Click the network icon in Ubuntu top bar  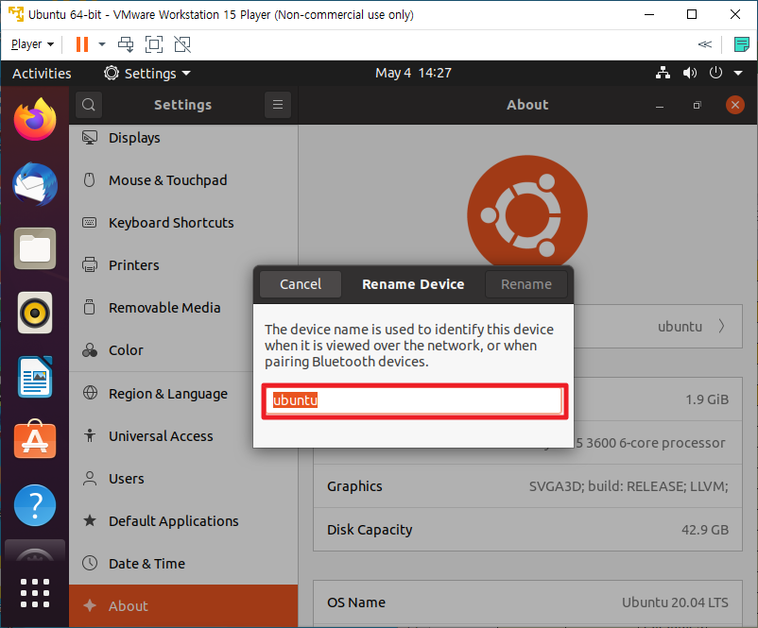pos(663,73)
